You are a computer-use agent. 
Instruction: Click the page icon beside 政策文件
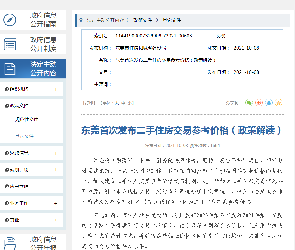pyautogui.click(x=7, y=106)
